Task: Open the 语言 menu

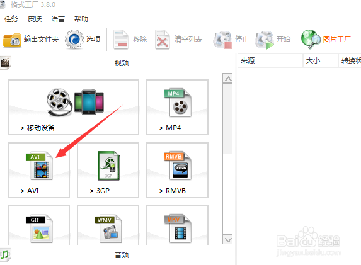Action: click(58, 19)
